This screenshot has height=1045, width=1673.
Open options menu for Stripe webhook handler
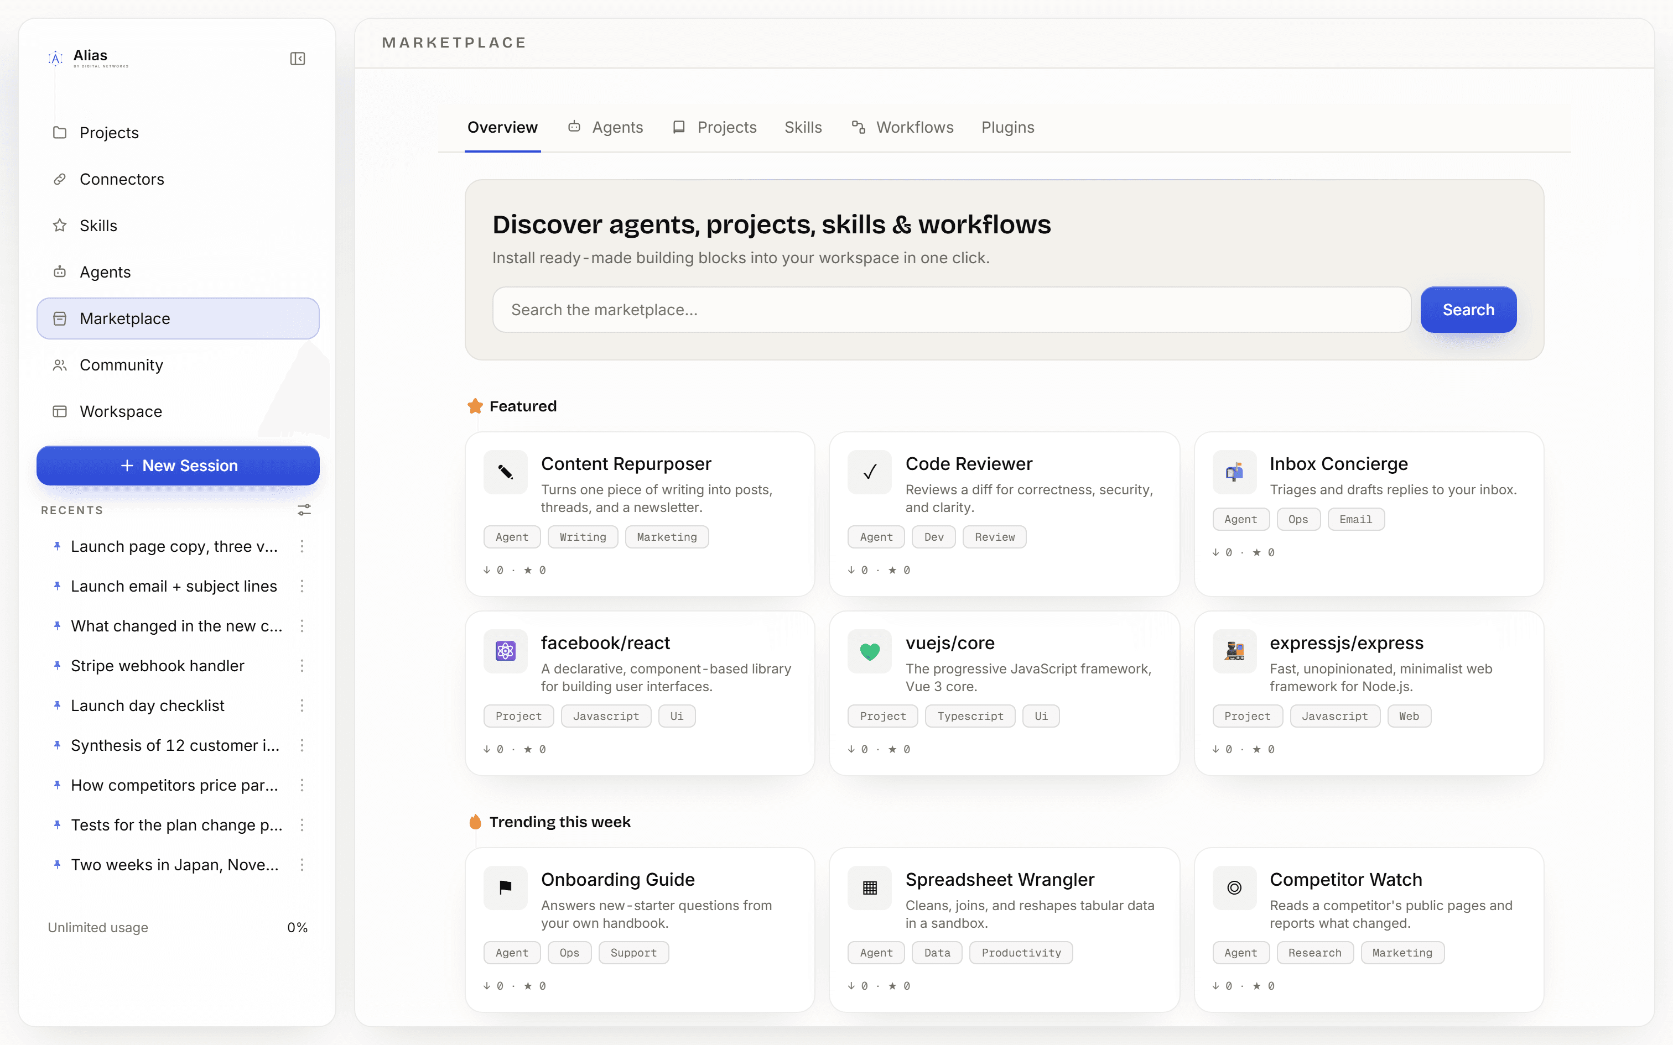(302, 666)
